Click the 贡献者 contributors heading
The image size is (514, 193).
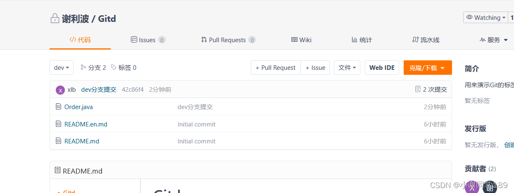click(475, 169)
